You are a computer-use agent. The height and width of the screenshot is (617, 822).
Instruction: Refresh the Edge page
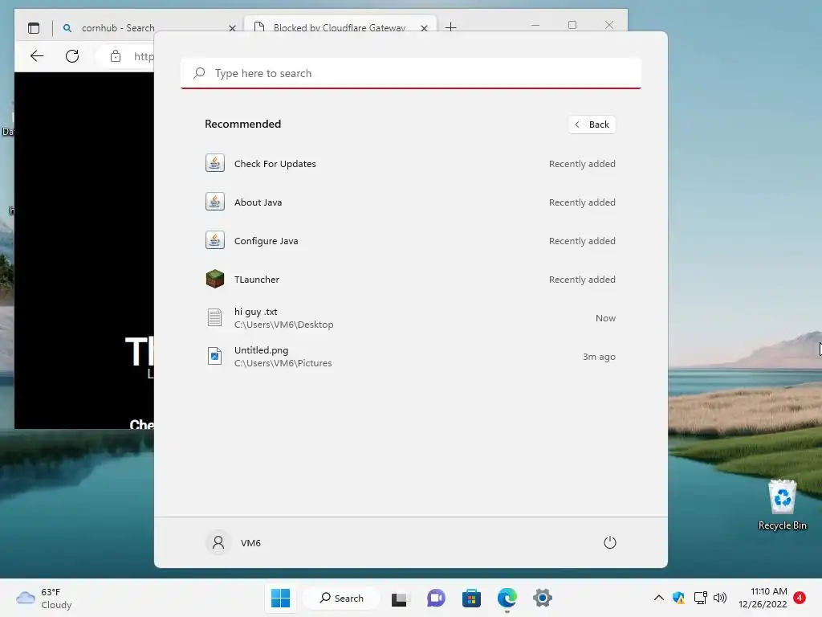tap(72, 56)
